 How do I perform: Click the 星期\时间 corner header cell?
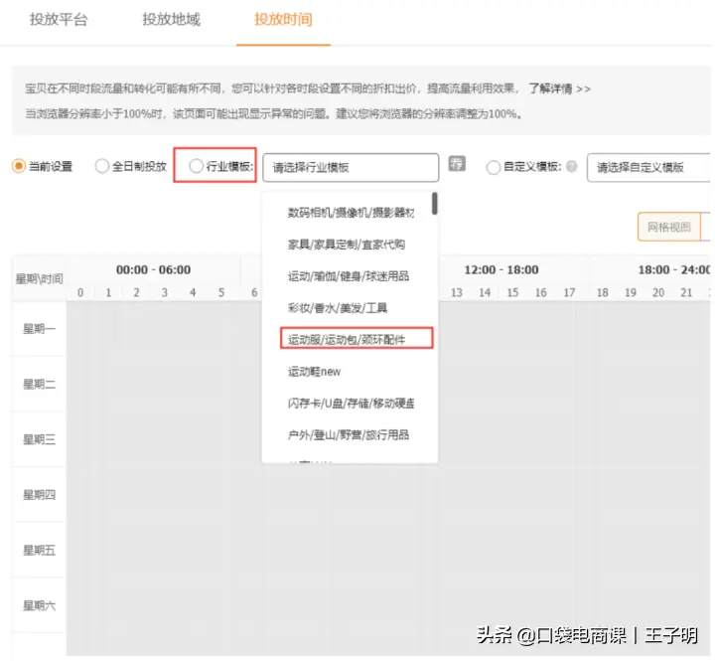click(x=39, y=279)
